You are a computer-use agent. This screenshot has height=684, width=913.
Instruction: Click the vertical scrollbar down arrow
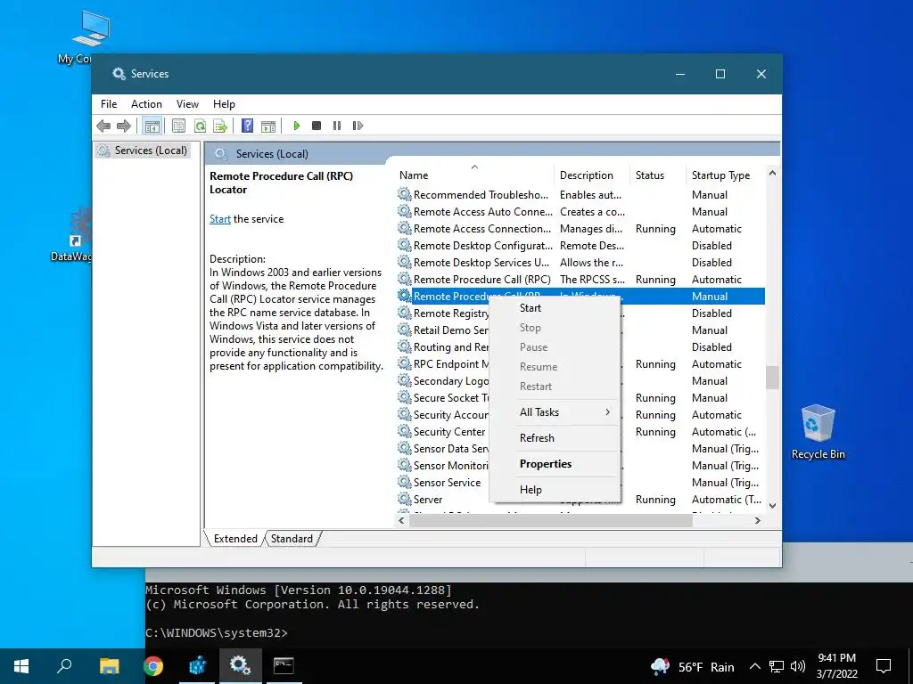(773, 506)
